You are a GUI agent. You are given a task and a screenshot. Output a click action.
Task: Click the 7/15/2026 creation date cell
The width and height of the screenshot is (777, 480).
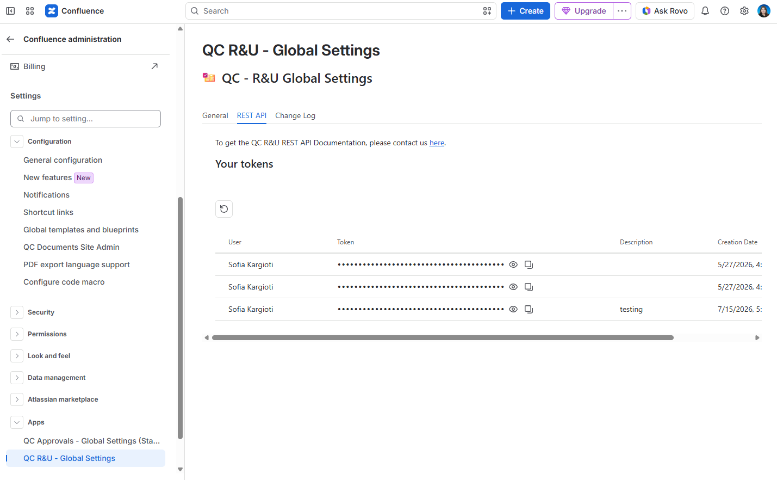point(739,309)
